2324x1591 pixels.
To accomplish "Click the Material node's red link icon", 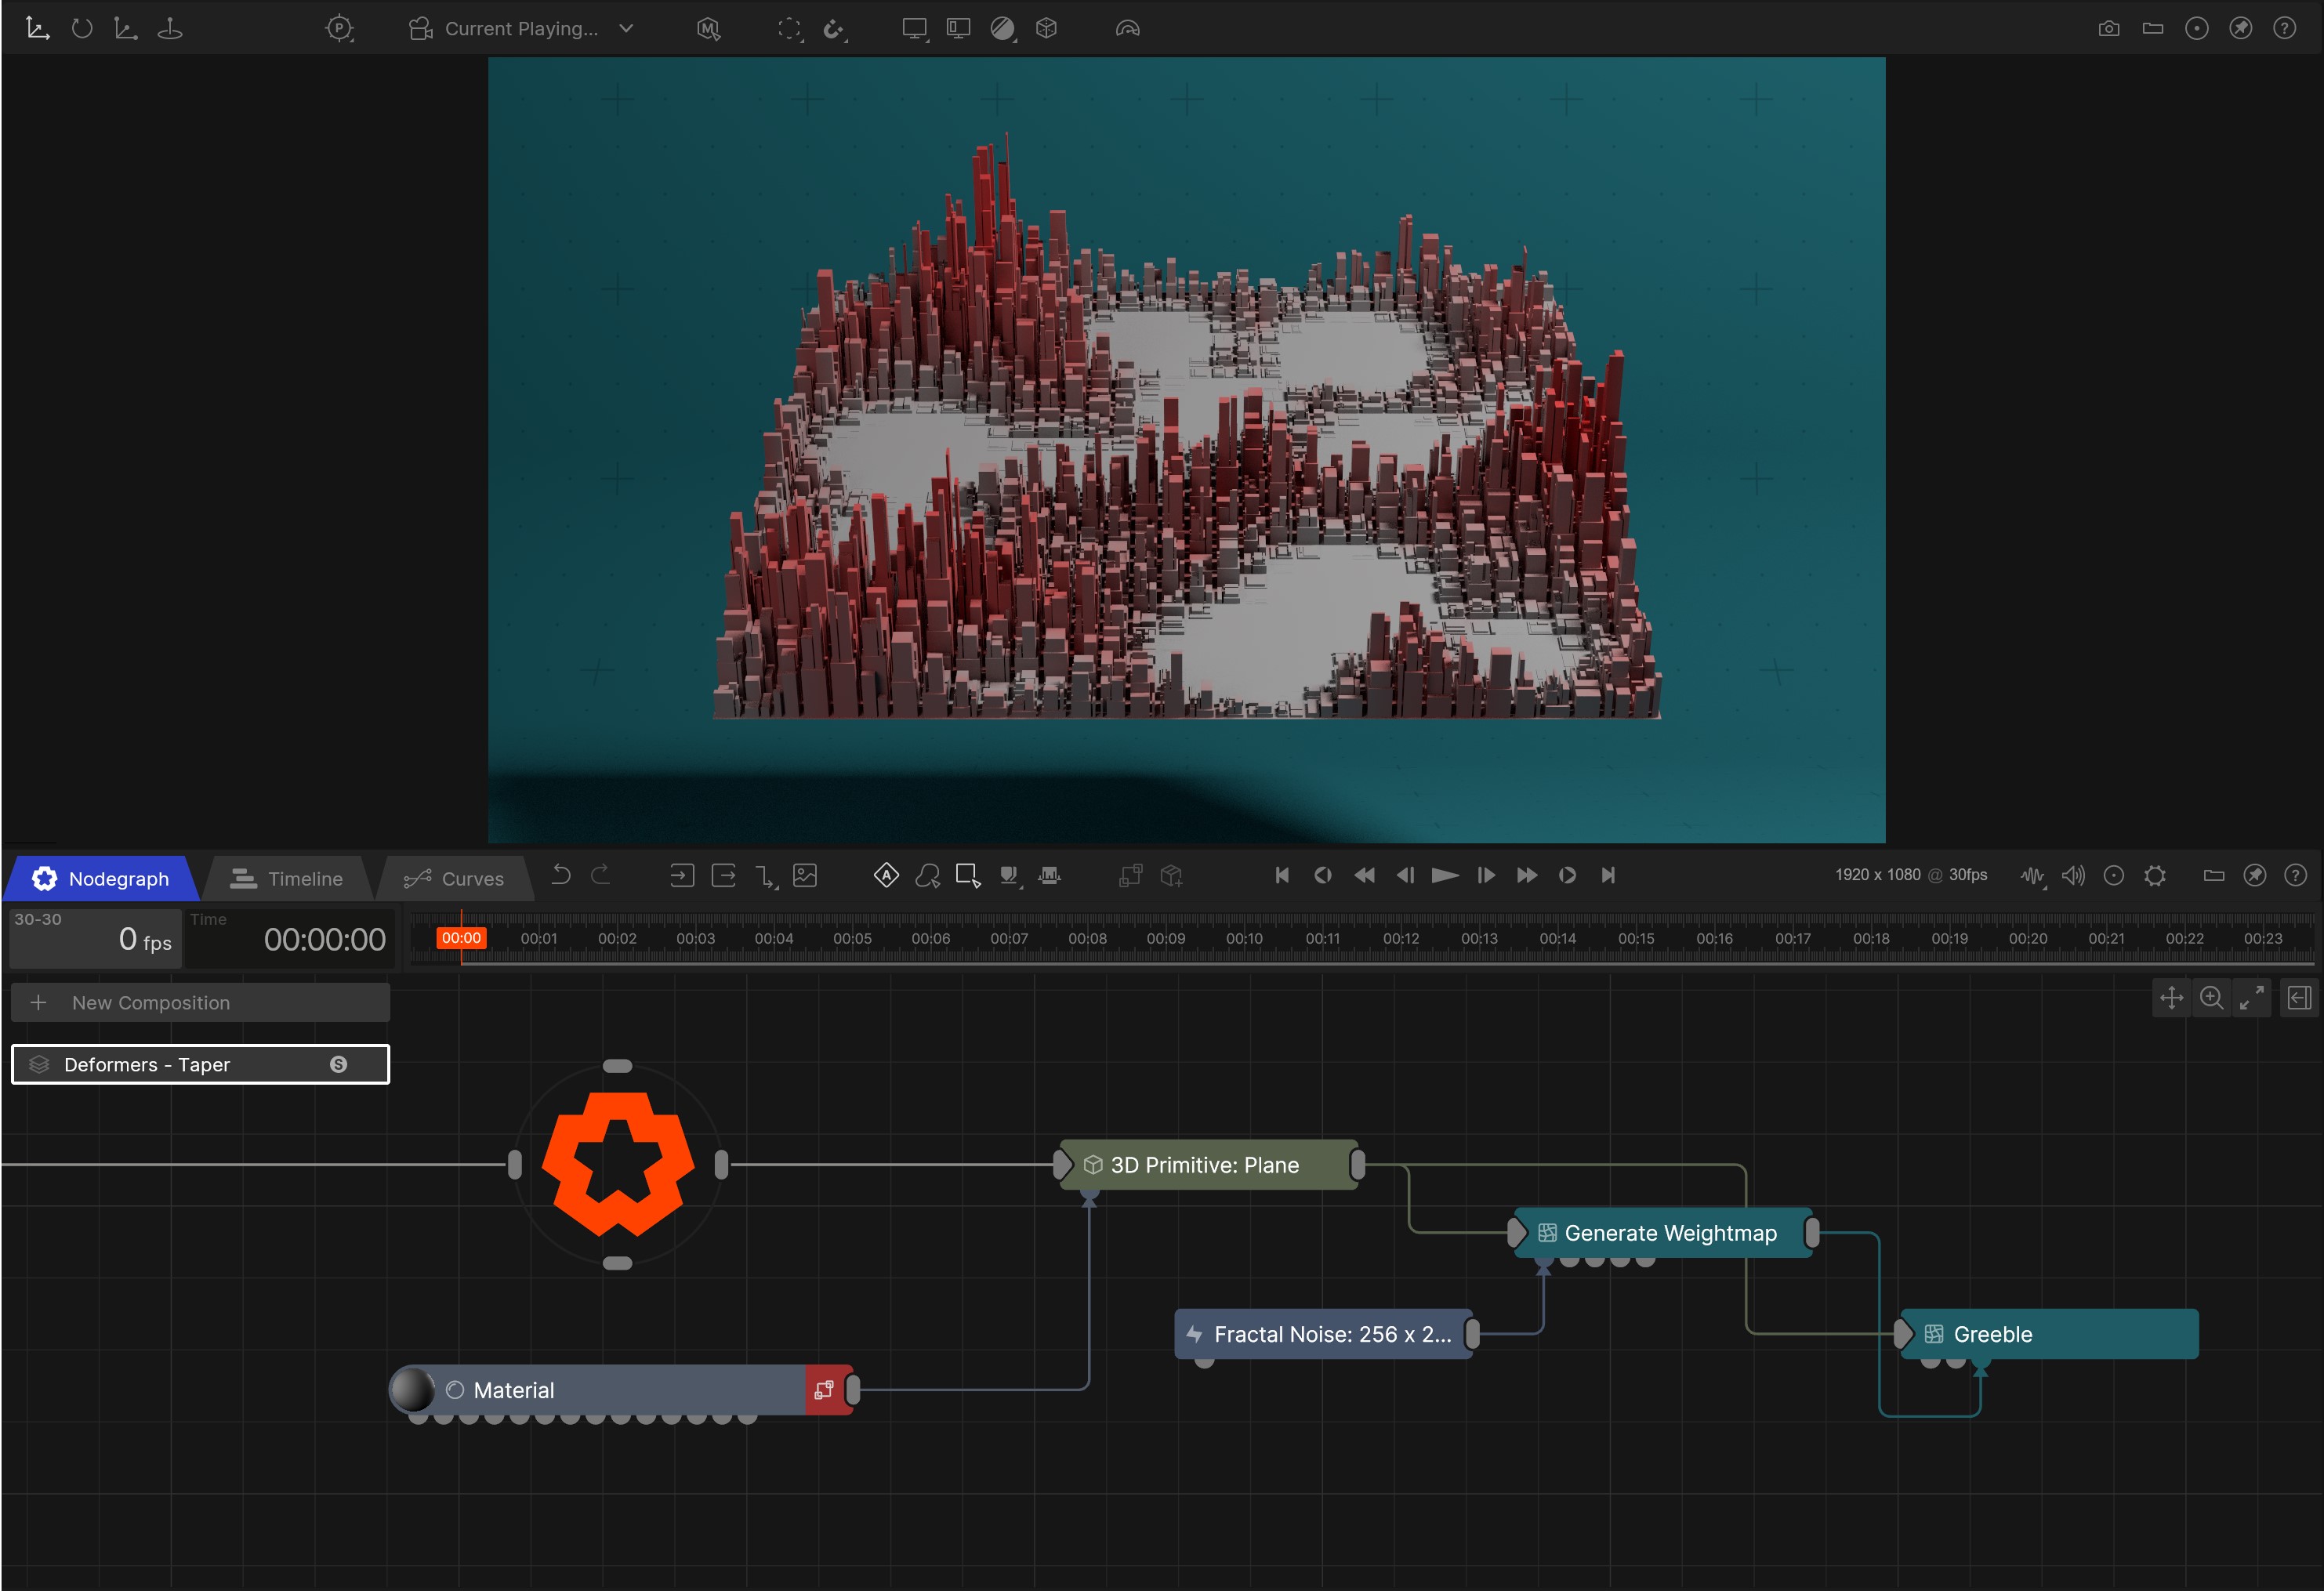I will coord(824,1390).
